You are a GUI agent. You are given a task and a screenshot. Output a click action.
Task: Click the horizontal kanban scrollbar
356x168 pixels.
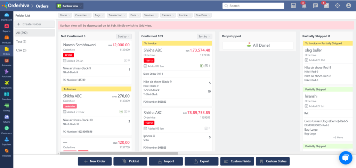119,153
